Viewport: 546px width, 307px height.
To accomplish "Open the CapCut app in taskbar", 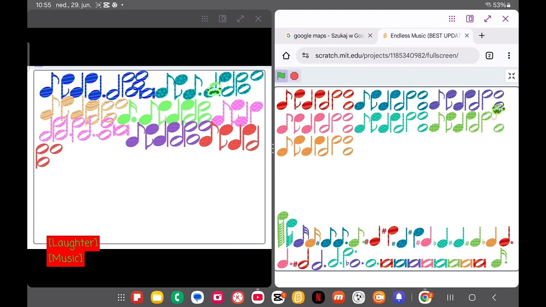I will pyautogui.click(x=278, y=298).
